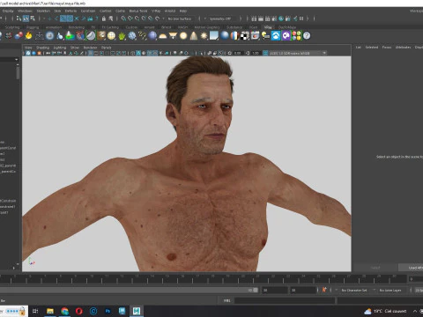Switch to the Animation shelf tab
The width and height of the screenshot is (423, 317).
[54, 27]
